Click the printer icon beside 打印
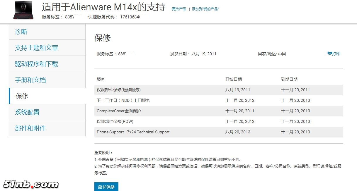Screen dimensions: 357x191 pyautogui.click(x=330, y=54)
